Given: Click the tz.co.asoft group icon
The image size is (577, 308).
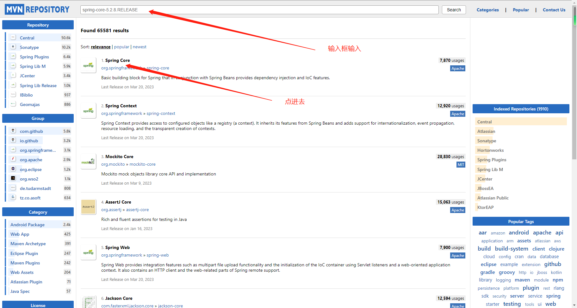Looking at the screenshot, I should [x=13, y=198].
